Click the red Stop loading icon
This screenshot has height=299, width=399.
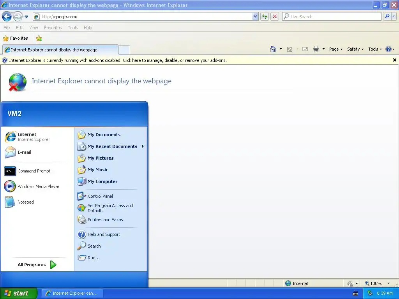(x=275, y=17)
